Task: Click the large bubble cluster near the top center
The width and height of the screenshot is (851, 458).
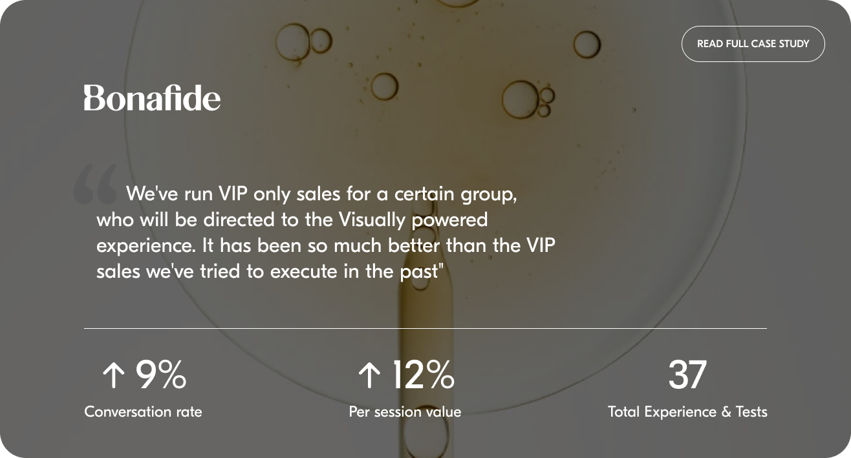Action: pyautogui.click(x=528, y=99)
